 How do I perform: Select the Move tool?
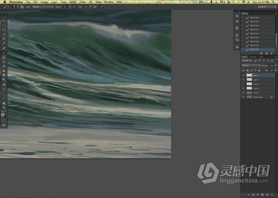(4, 21)
